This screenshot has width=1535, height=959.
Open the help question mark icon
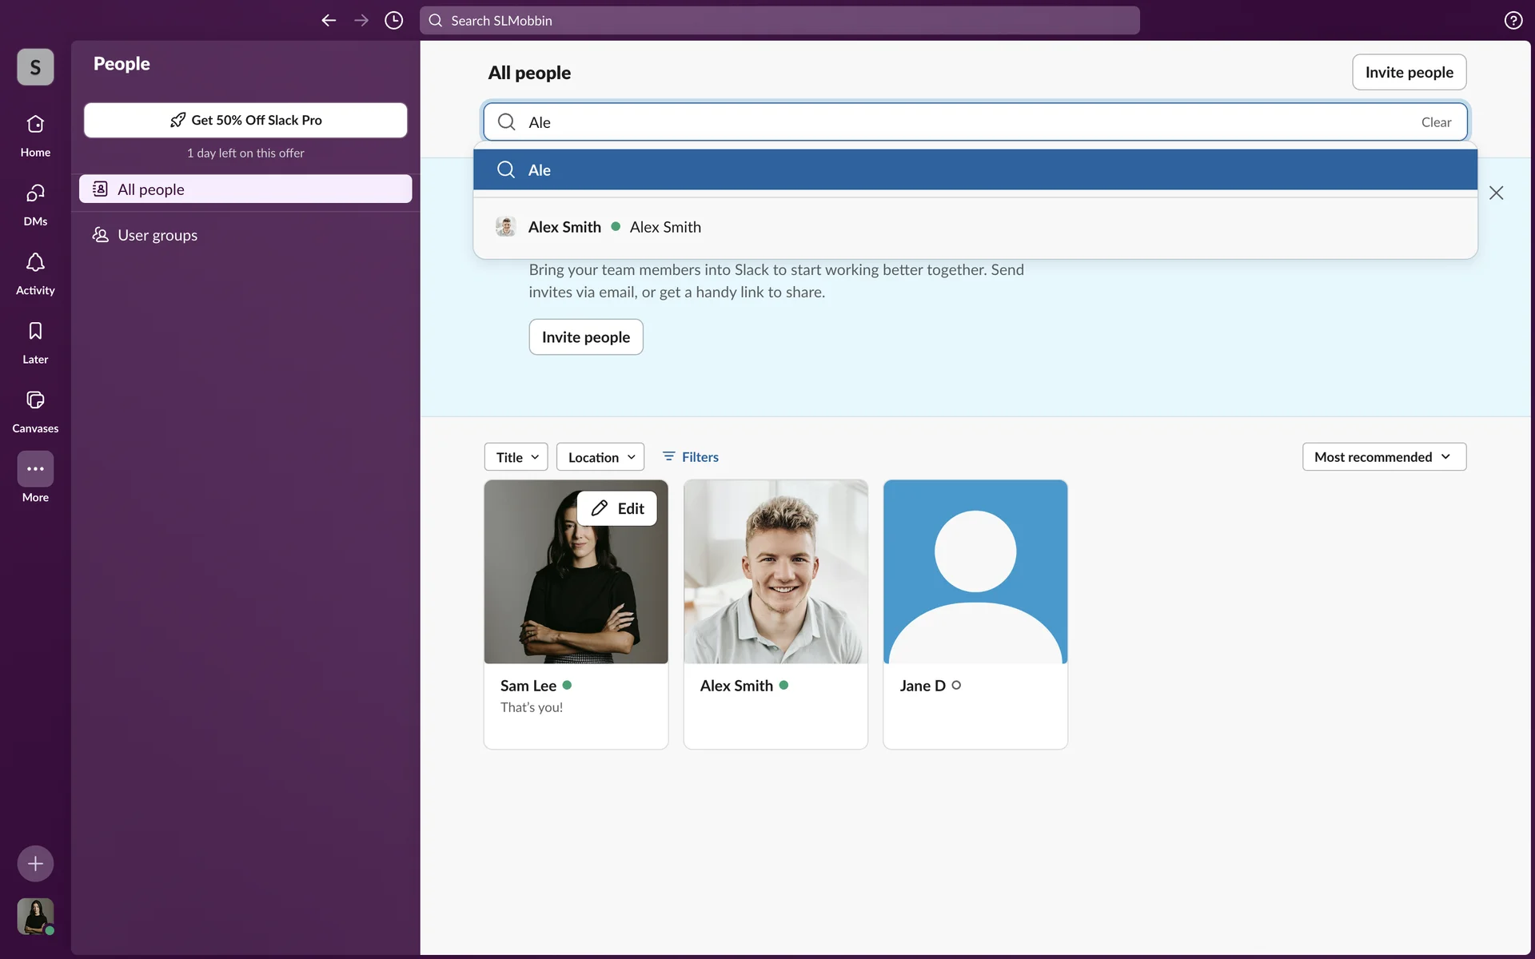point(1513,21)
